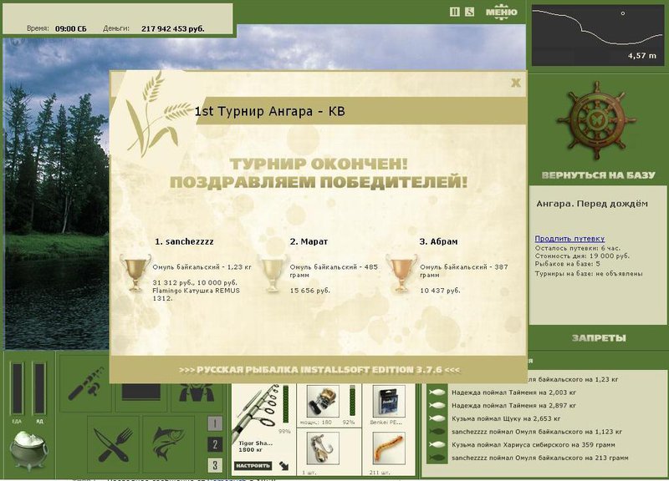Click the depth profile chart

coord(598,35)
